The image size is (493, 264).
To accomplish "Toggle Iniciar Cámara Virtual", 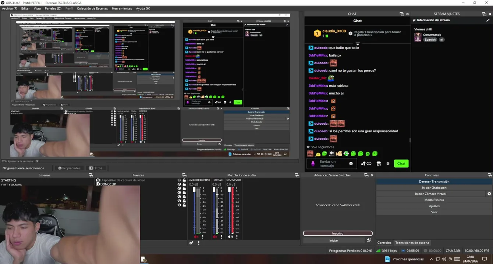I will click(430, 194).
